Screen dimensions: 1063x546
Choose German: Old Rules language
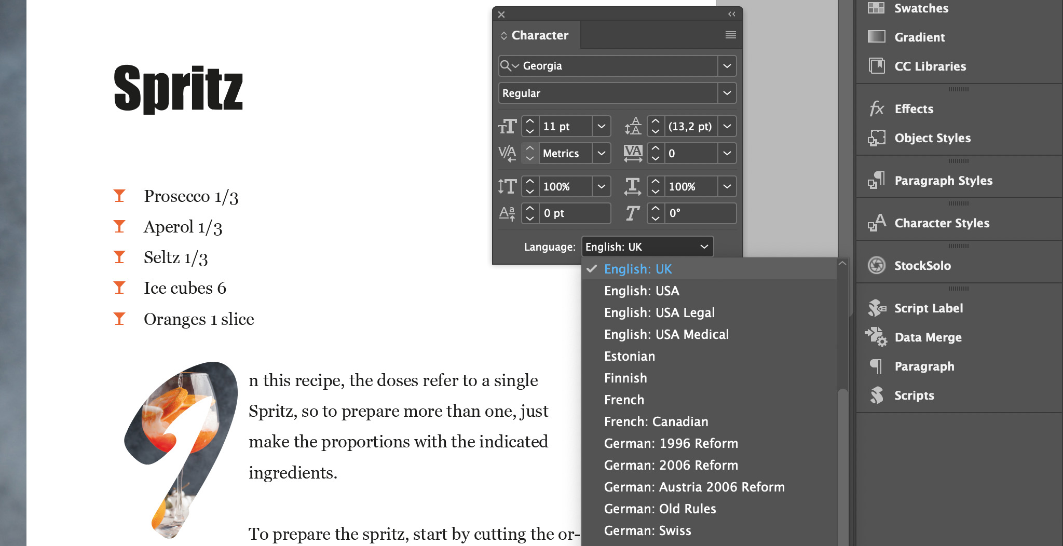pyautogui.click(x=709, y=509)
